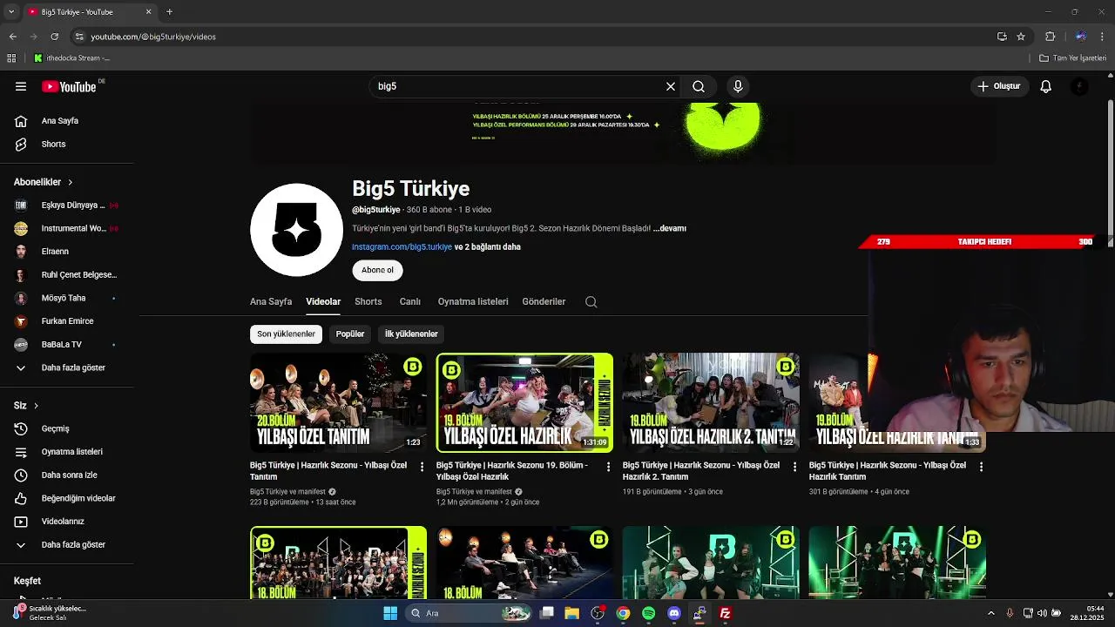Select the İlk yüklenenler filter chip
Screen dimensions: 1115x627
point(411,334)
